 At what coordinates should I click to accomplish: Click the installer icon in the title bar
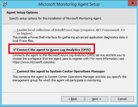[5, 4]
